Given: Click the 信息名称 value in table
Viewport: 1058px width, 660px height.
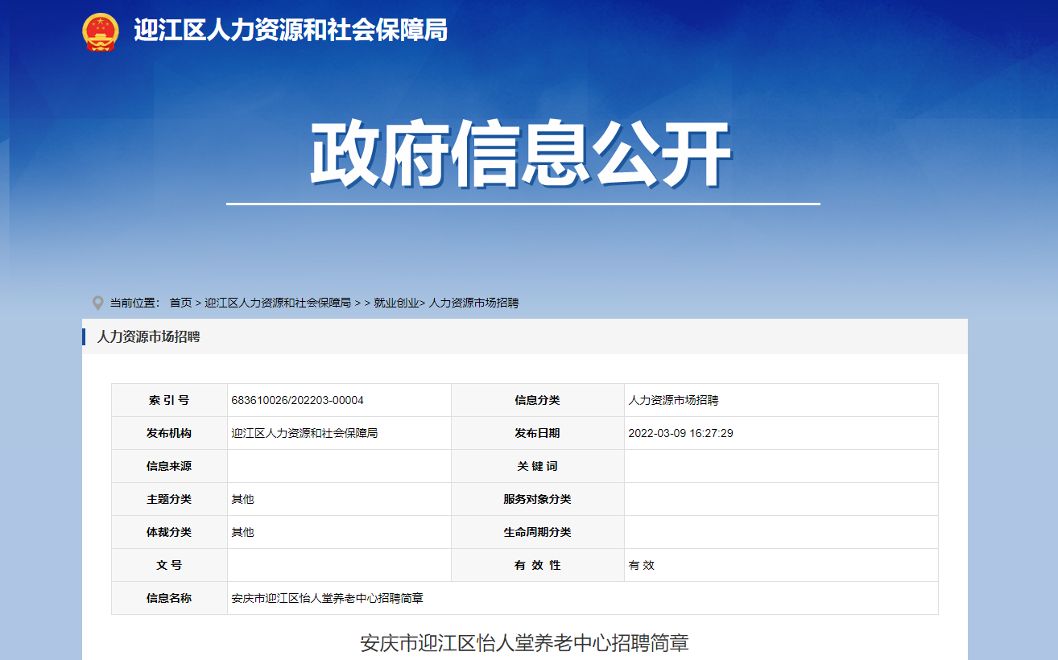Looking at the screenshot, I should coord(327,598).
